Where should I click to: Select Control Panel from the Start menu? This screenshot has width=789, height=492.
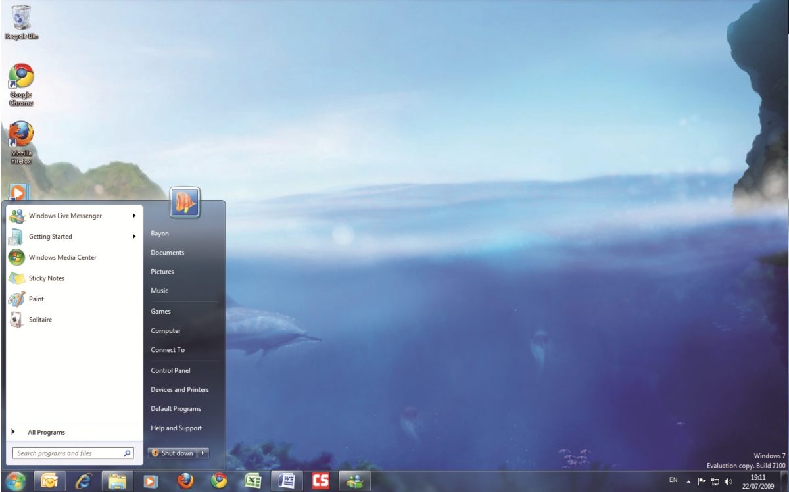170,370
